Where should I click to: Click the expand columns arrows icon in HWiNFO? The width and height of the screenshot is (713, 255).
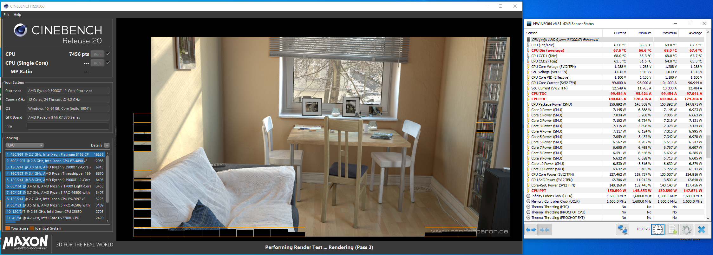pos(531,229)
